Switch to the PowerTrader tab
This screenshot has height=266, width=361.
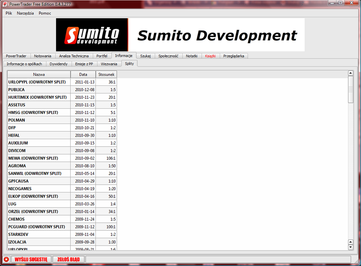coord(16,56)
